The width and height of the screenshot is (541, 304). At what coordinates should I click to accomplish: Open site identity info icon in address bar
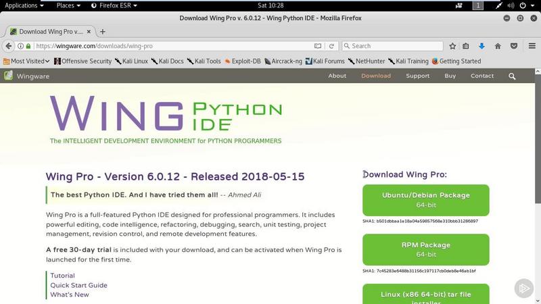coord(21,46)
